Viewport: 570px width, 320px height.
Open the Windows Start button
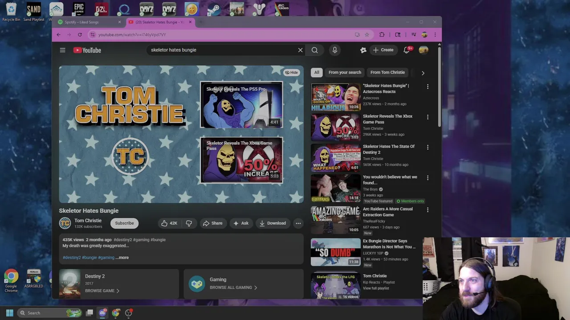pyautogui.click(x=10, y=313)
